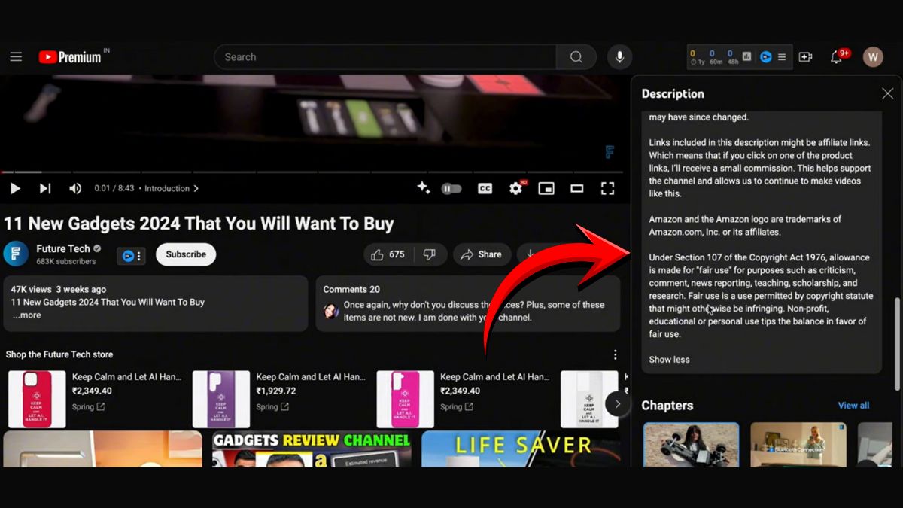Screen dimensions: 903x508
Task: Collapse description via Show less link
Action: coord(668,359)
